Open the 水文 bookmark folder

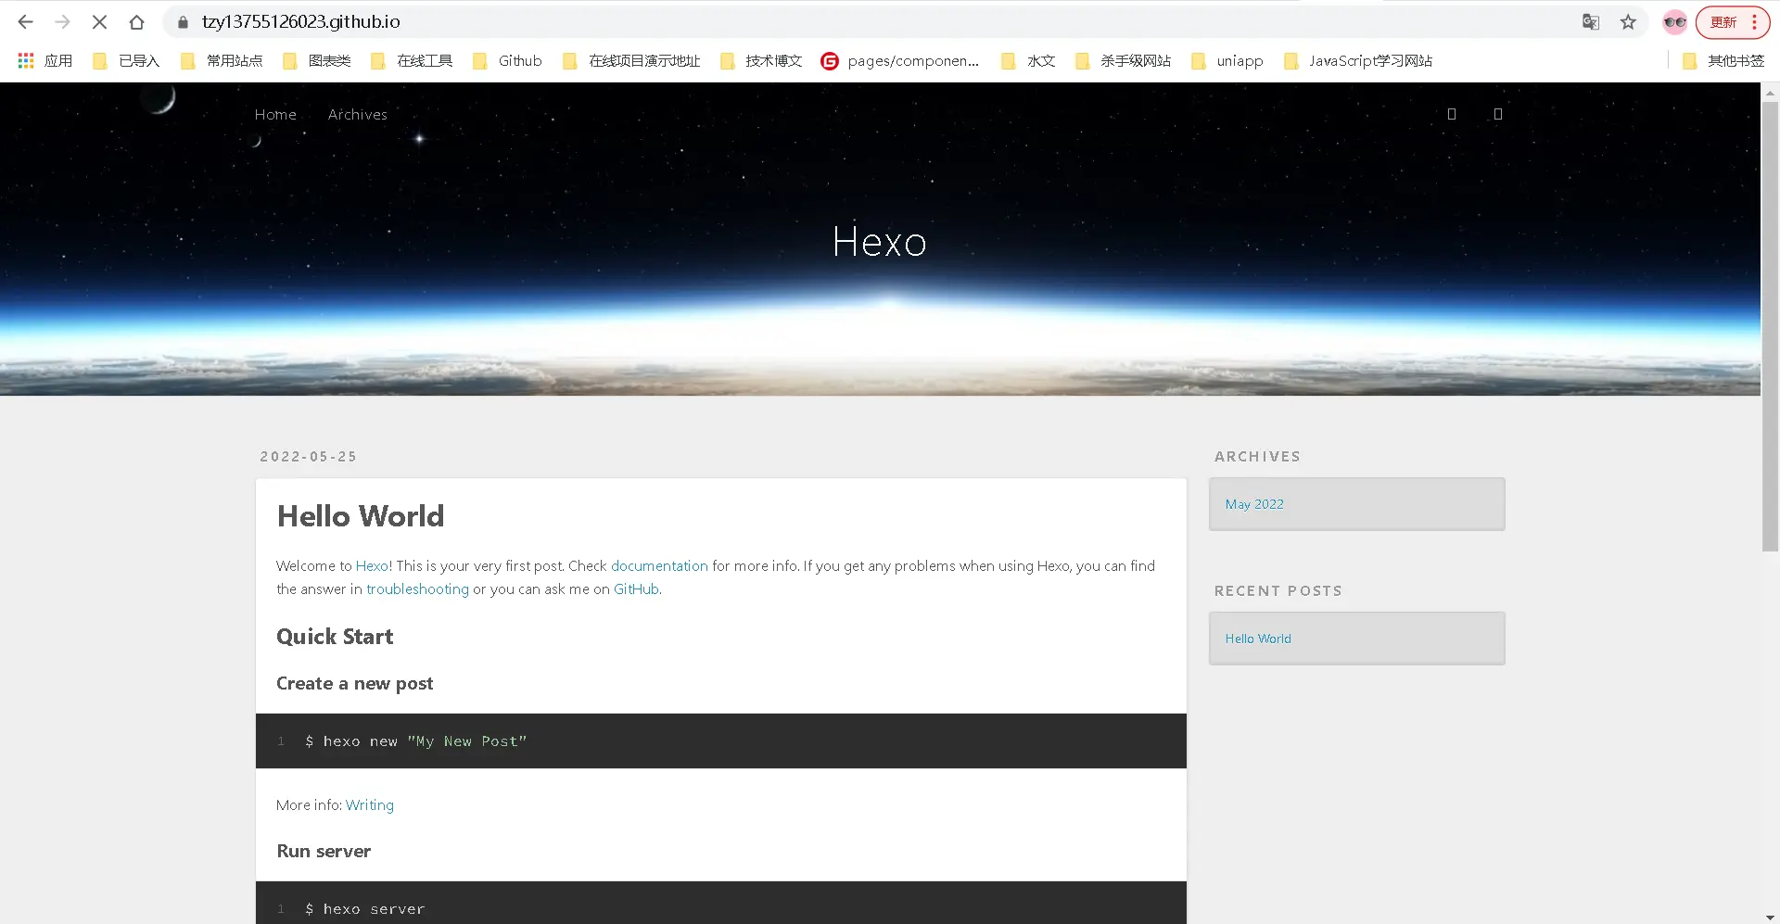coord(1029,60)
